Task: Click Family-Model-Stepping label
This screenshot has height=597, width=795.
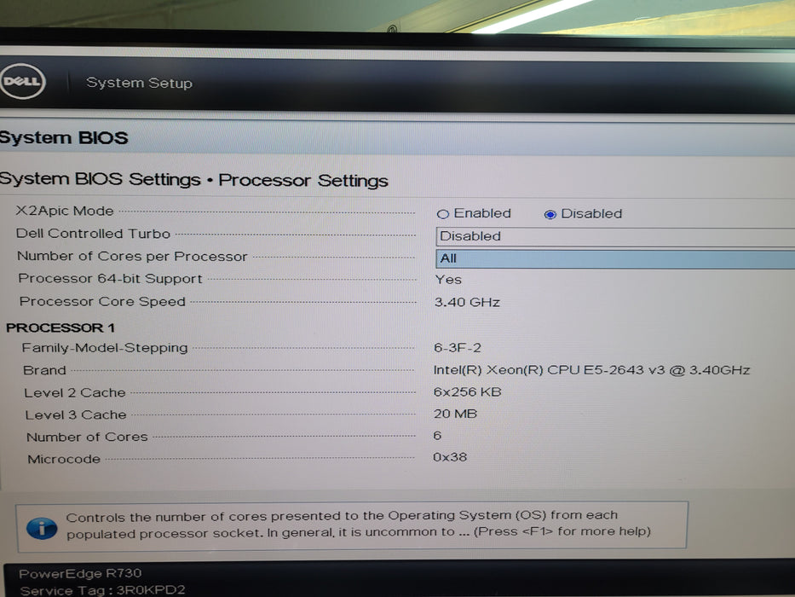Action: point(105,348)
